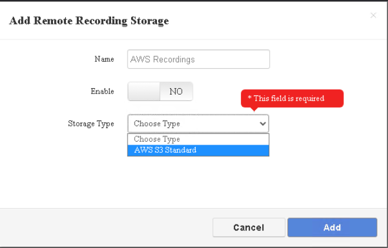Viewport: 388px width, 248px height.
Task: Click the gray footer area left of Cancel
Action: 106,227
